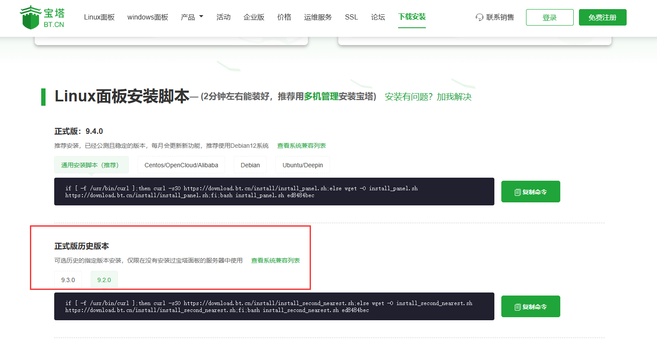Go to the 活动 page

(223, 17)
